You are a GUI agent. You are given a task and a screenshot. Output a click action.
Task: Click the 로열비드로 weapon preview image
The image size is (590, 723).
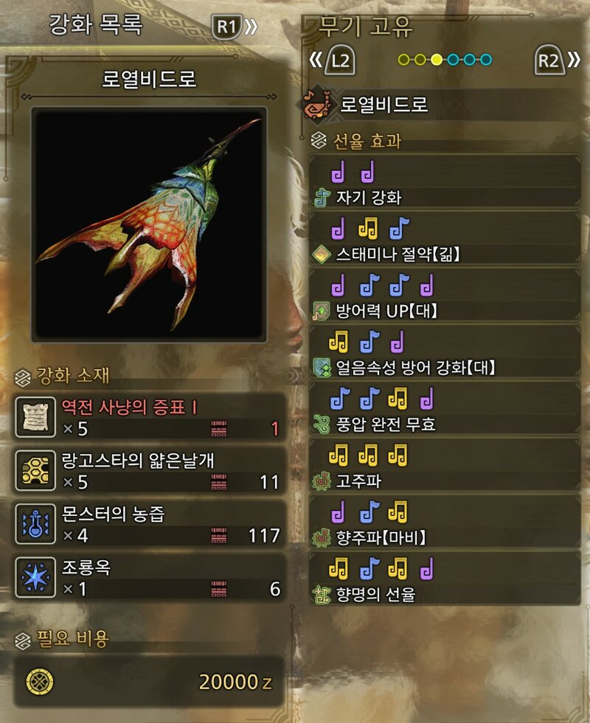[x=149, y=225]
